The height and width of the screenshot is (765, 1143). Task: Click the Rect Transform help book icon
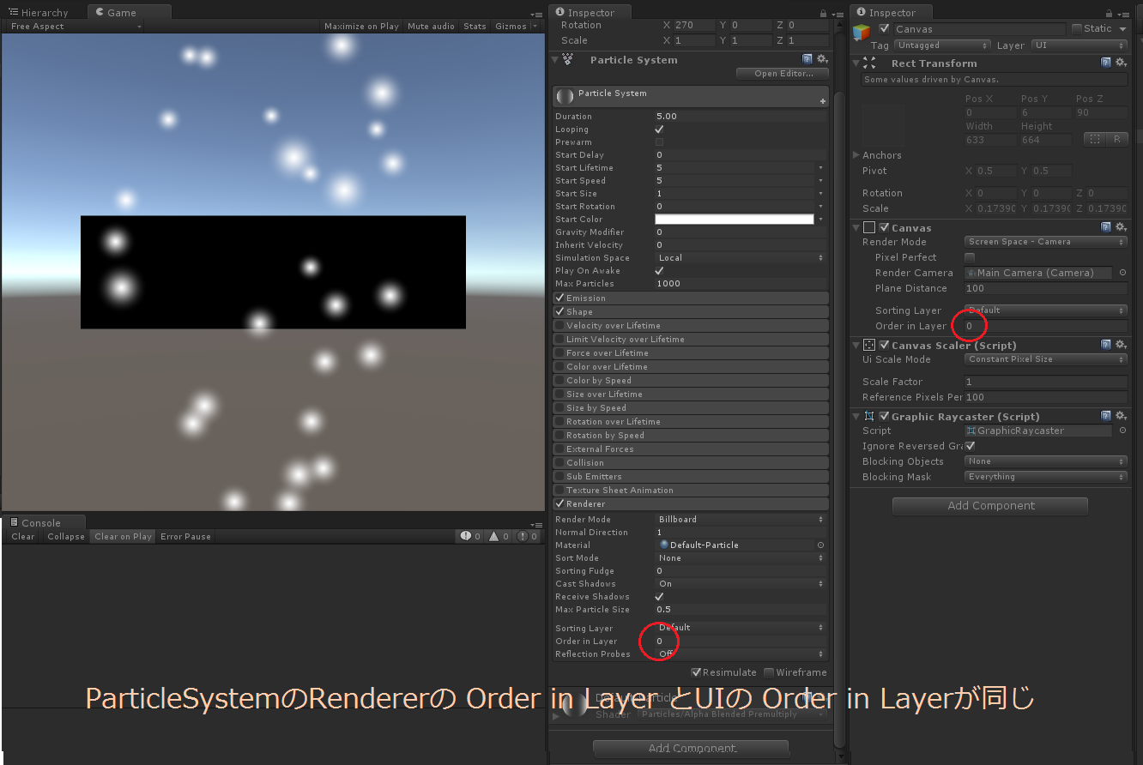(1106, 62)
